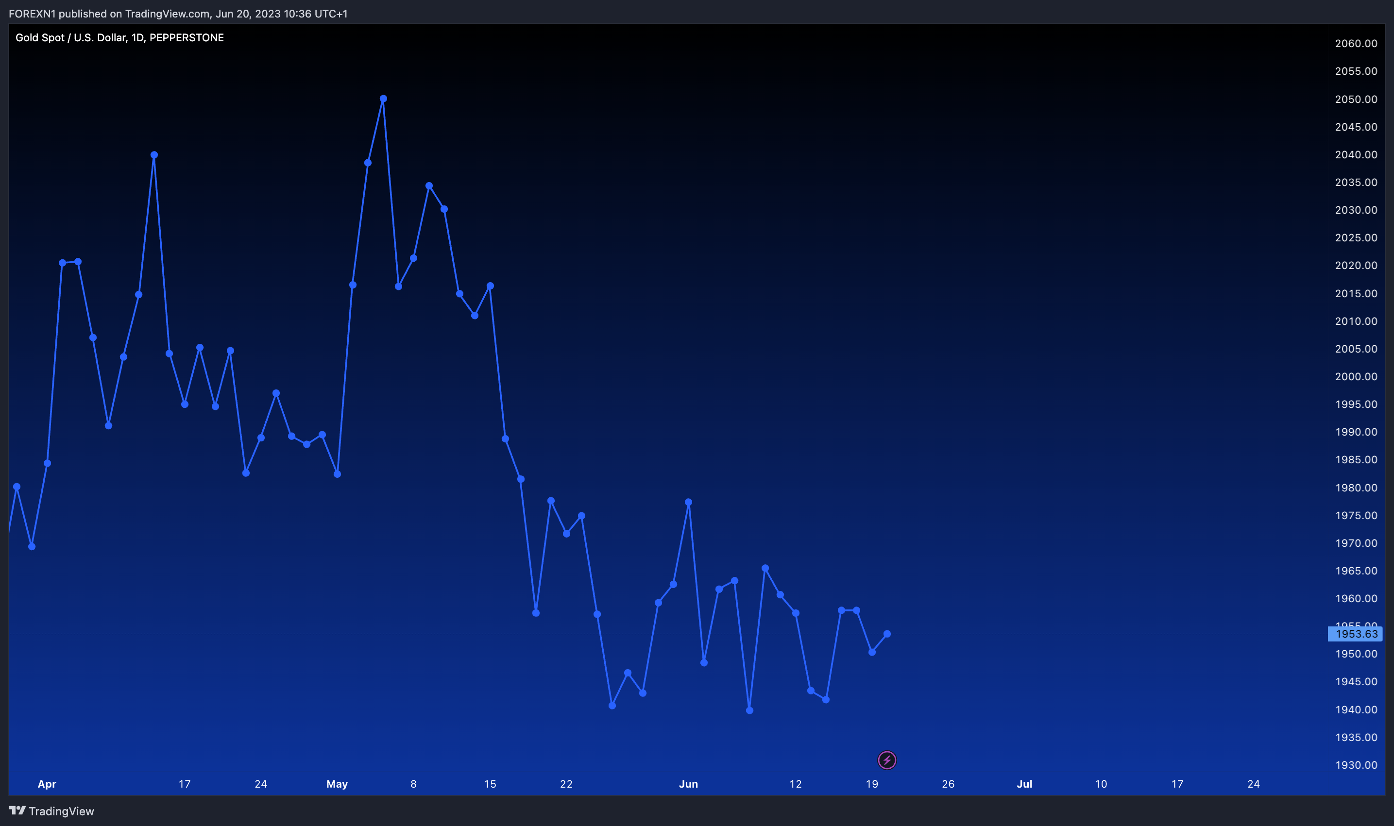
Task: Click the 22 date label in May
Action: pyautogui.click(x=566, y=784)
